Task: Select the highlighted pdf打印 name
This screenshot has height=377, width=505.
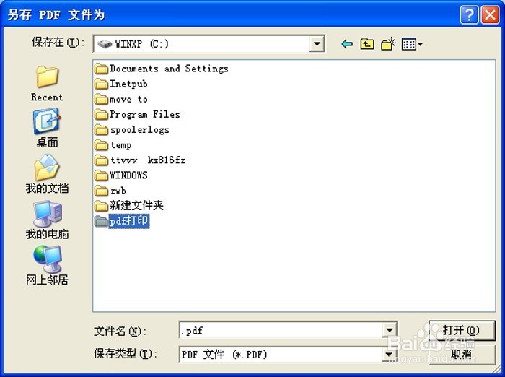Action: (129, 221)
